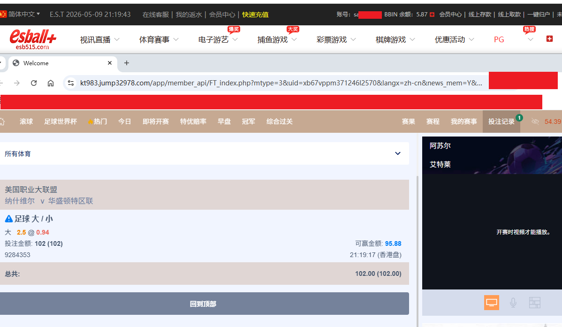This screenshot has height=327, width=562.
Task: Click the red plus icon beside BBIN balance
Action: tap(432, 15)
